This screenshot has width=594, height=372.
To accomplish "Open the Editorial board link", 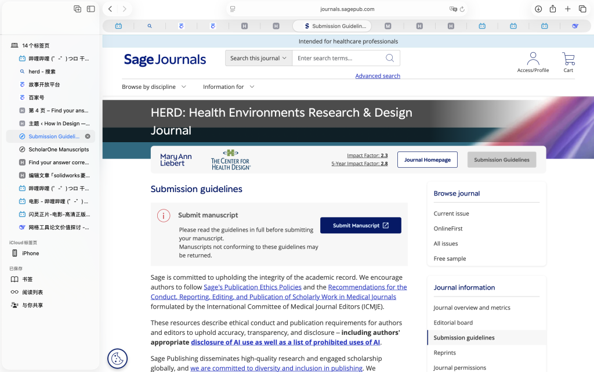I will 453,323.
